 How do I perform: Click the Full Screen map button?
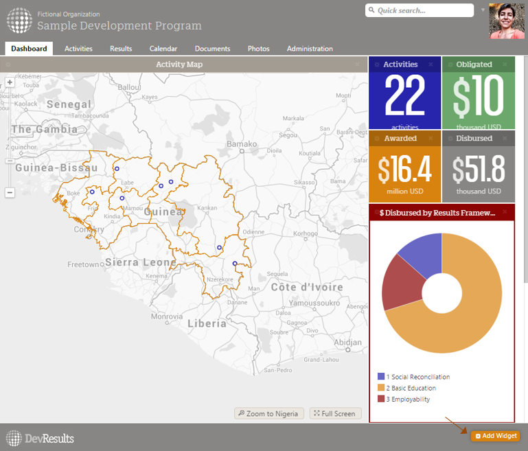pos(335,413)
